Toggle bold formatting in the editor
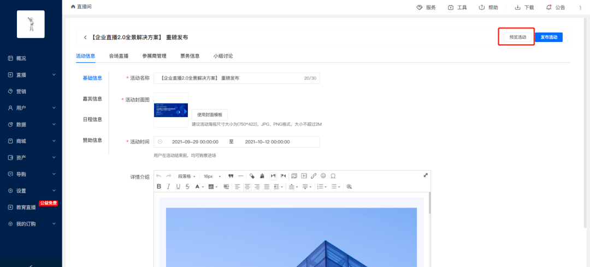Image resolution: width=590 pixels, height=267 pixels. 159,186
